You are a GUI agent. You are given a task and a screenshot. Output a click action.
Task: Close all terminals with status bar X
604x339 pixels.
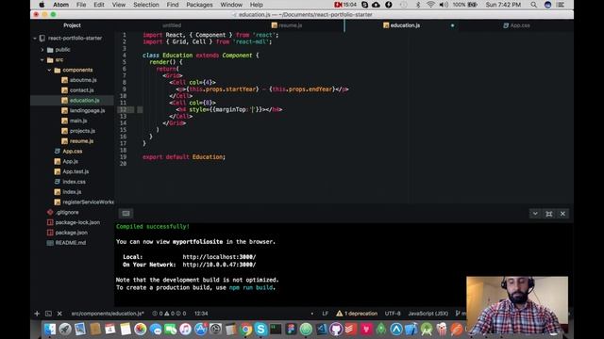pyautogui.click(x=59, y=314)
